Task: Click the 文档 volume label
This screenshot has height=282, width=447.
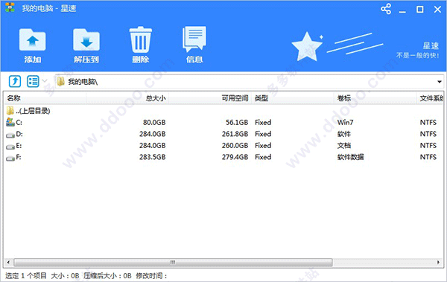Action: point(343,146)
